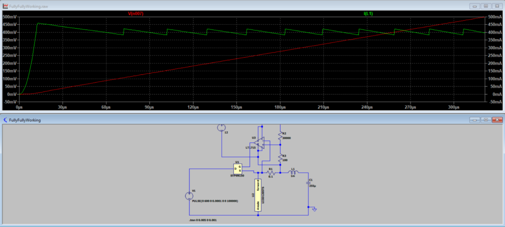Select the U2 diode block
505x227 pixels.
[258, 195]
